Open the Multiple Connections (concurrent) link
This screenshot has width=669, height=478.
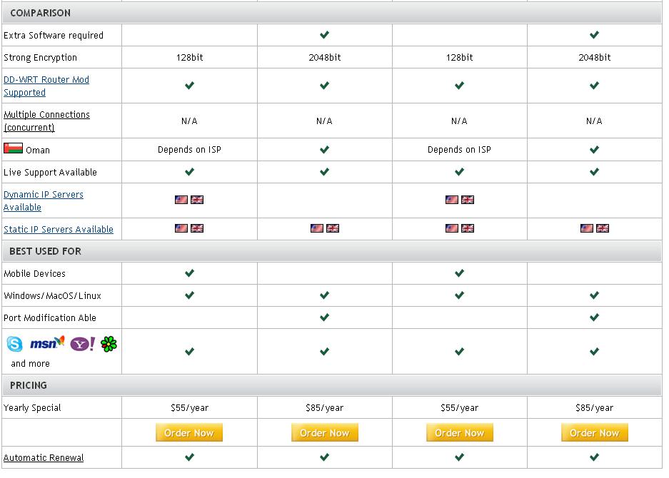pyautogui.click(x=46, y=121)
